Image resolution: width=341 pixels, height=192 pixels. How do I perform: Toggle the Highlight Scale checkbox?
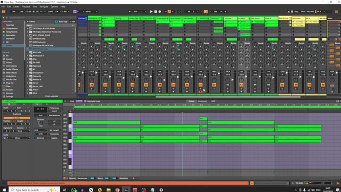(x=85, y=101)
